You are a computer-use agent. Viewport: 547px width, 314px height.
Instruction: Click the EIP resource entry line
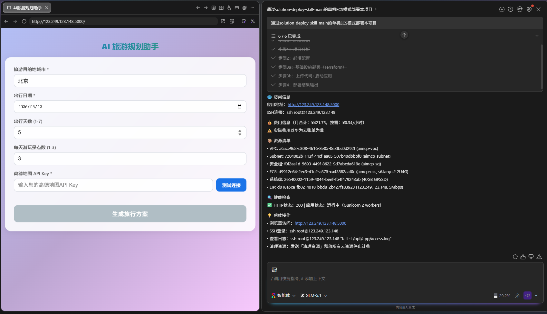[x=335, y=187]
